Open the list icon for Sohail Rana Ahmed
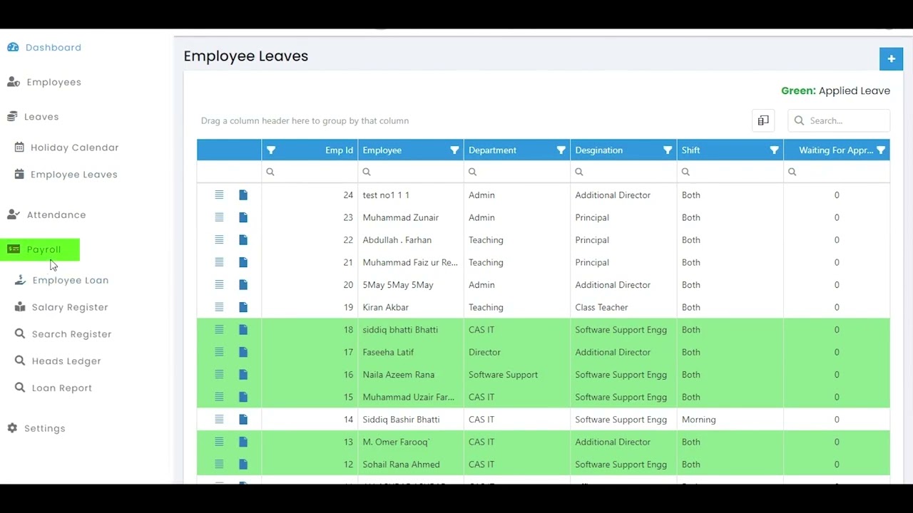The height and width of the screenshot is (513, 913). [x=220, y=464]
